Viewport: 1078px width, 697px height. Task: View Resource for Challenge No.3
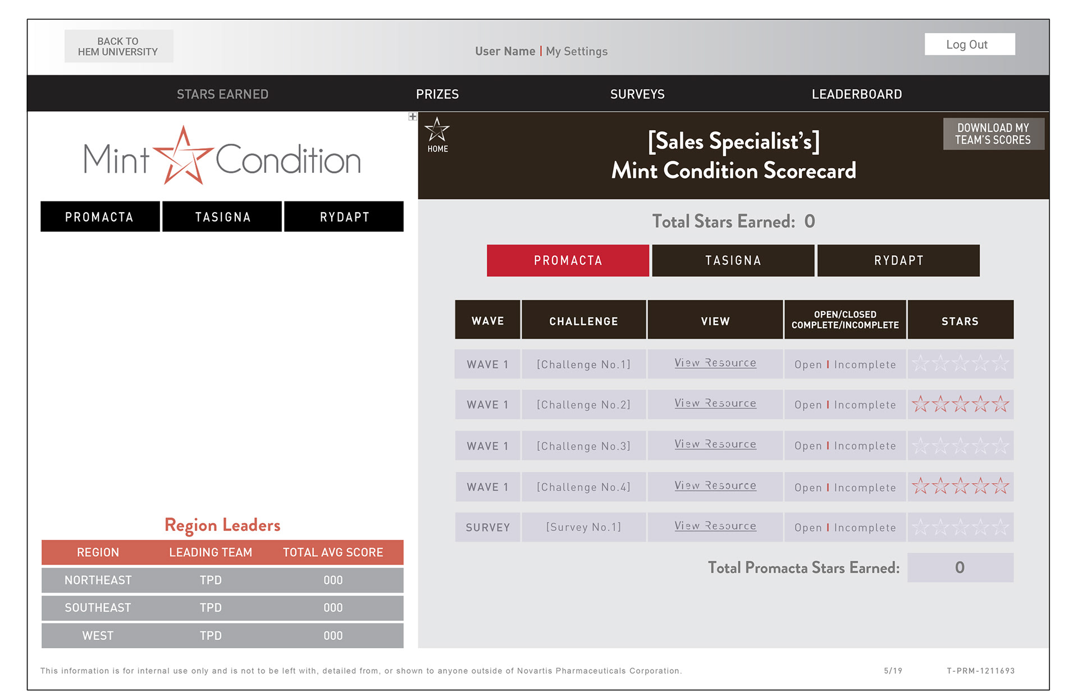click(715, 444)
